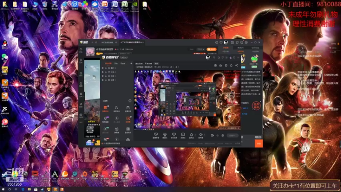
Task: Switch to the last right-panel tab
Action: tap(255, 47)
